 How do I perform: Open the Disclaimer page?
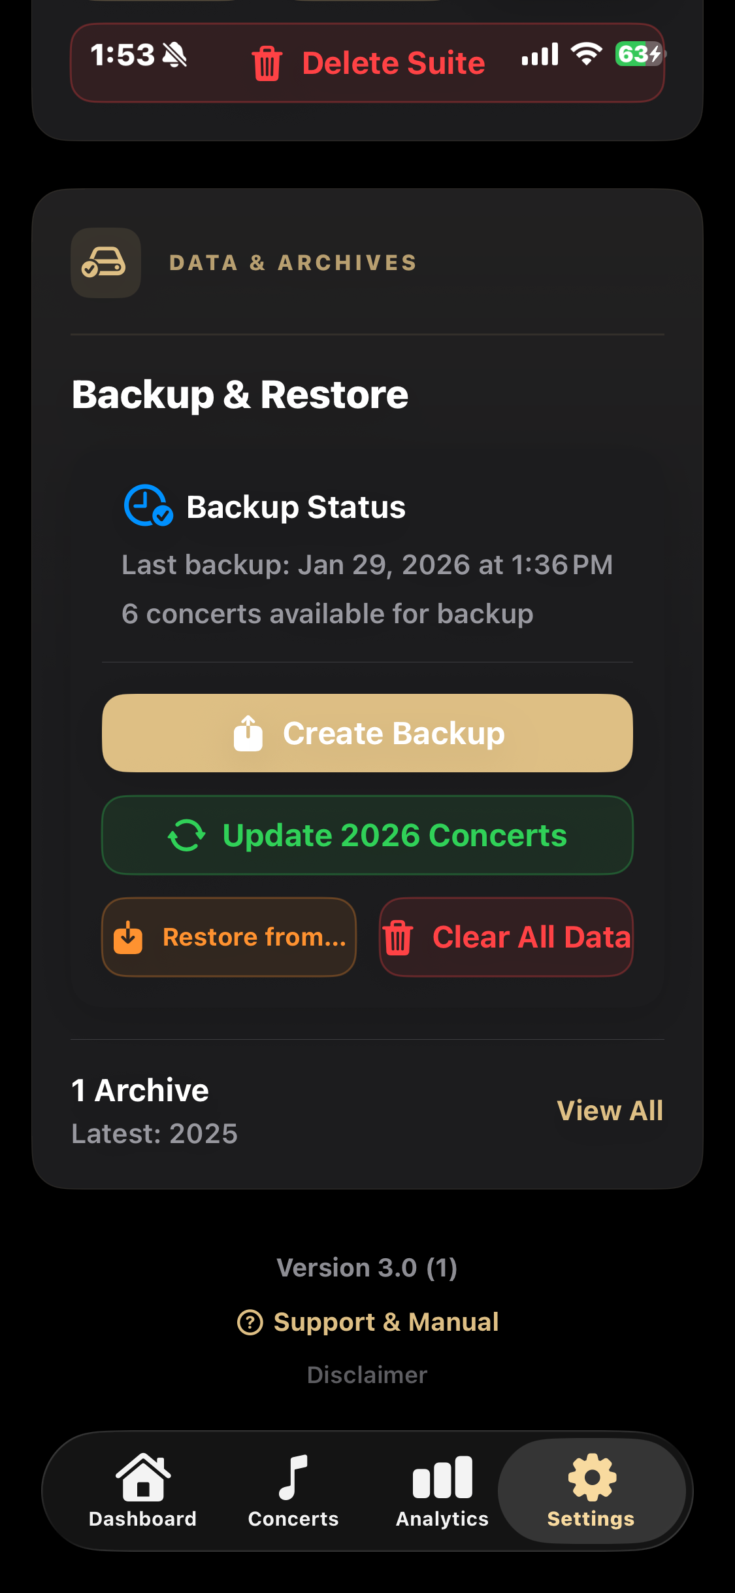pos(367,1375)
